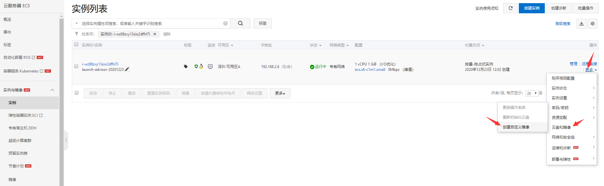Click the monitoring chart icon in instance row
The image size is (604, 186).
(210, 67)
